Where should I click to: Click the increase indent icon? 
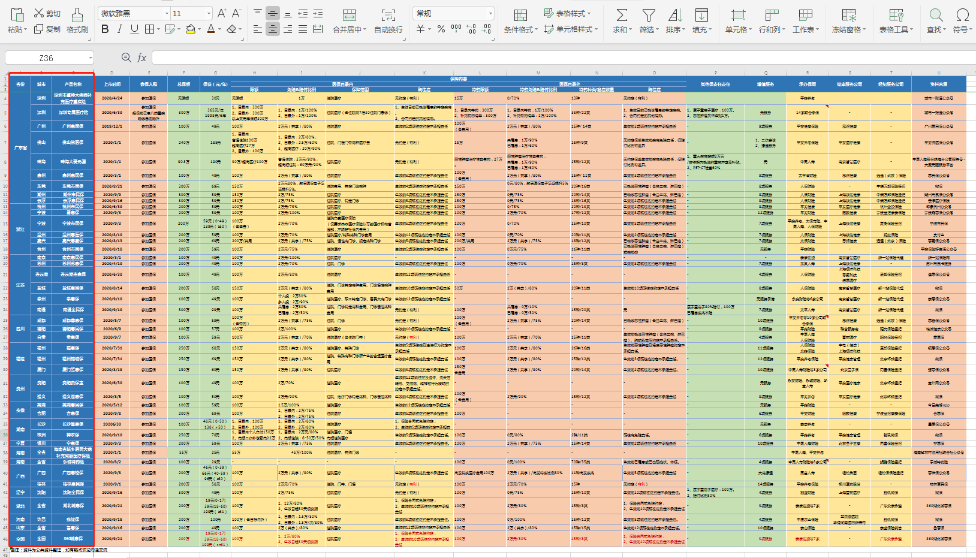(318, 13)
